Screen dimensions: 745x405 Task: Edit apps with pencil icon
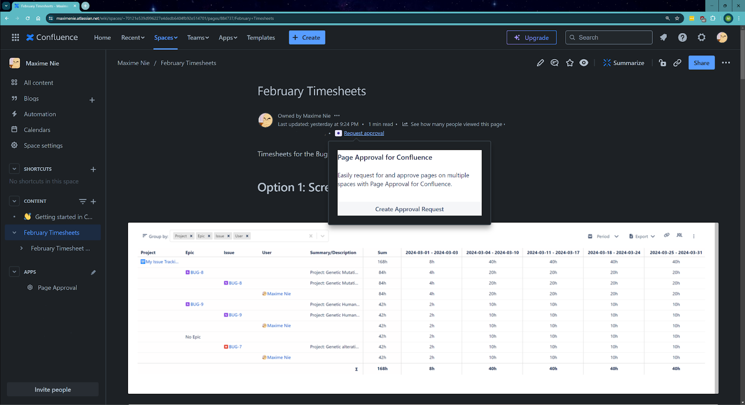click(x=93, y=272)
